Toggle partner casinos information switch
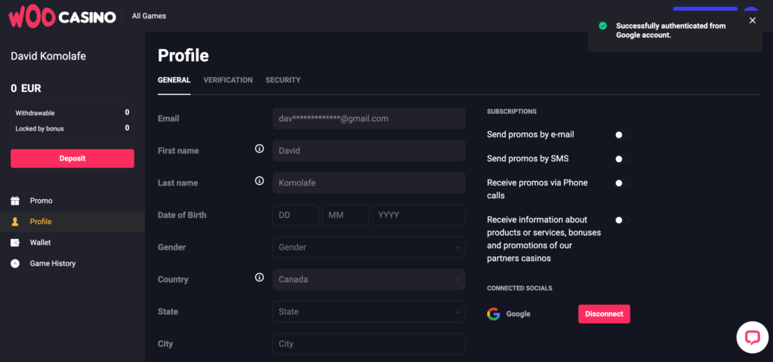773x362 pixels. coord(622,220)
